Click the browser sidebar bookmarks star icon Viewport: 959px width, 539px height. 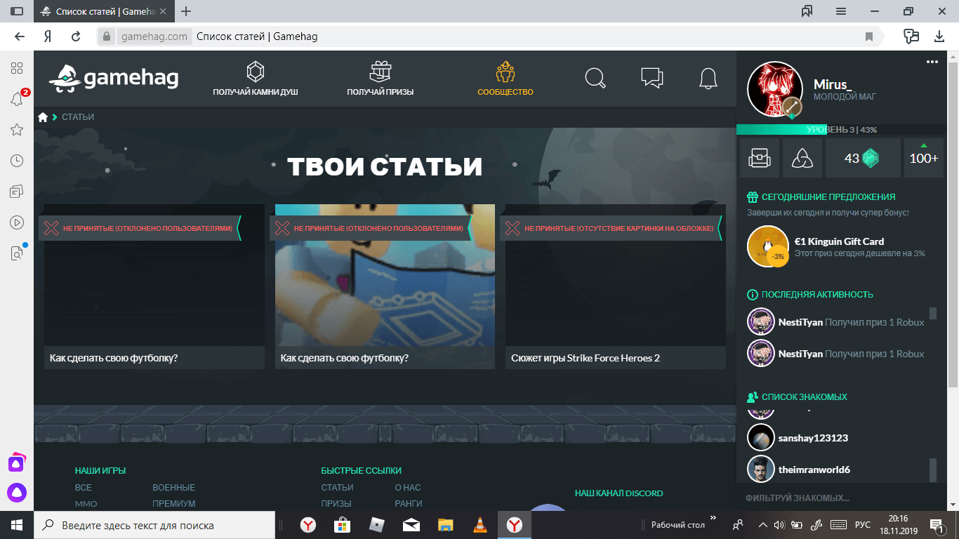(17, 130)
